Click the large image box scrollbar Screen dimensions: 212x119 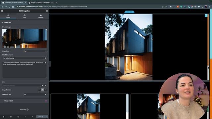208,47
